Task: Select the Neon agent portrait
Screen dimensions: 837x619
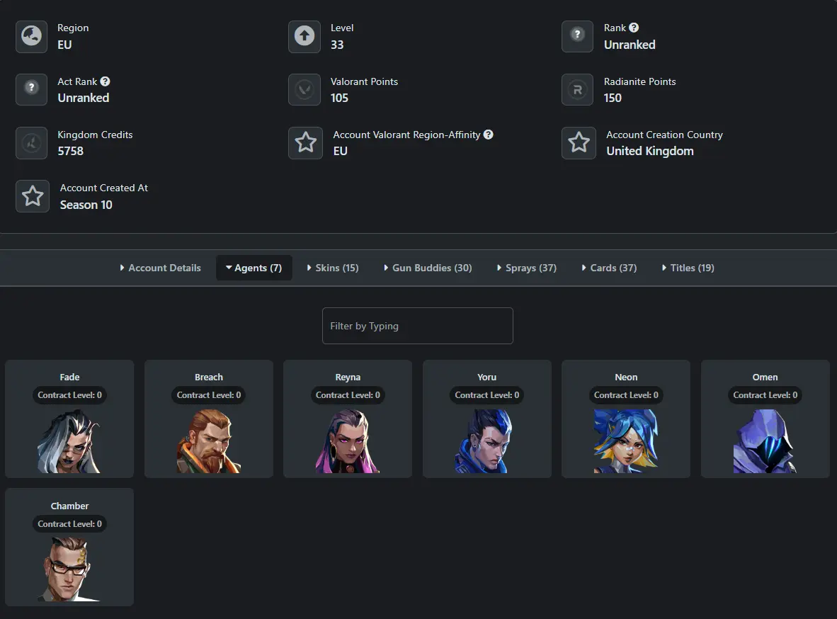Action: [x=625, y=441]
